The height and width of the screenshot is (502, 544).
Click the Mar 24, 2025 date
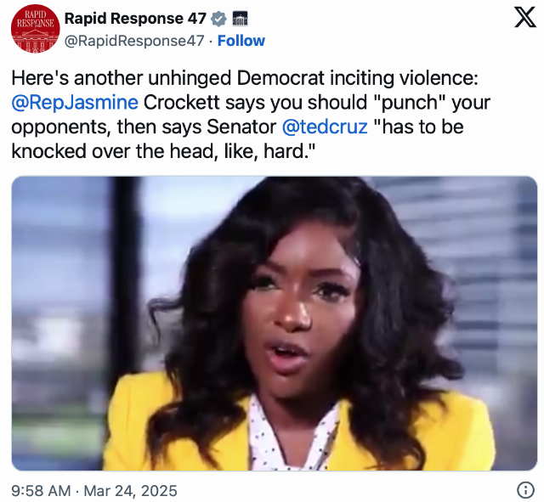130,491
